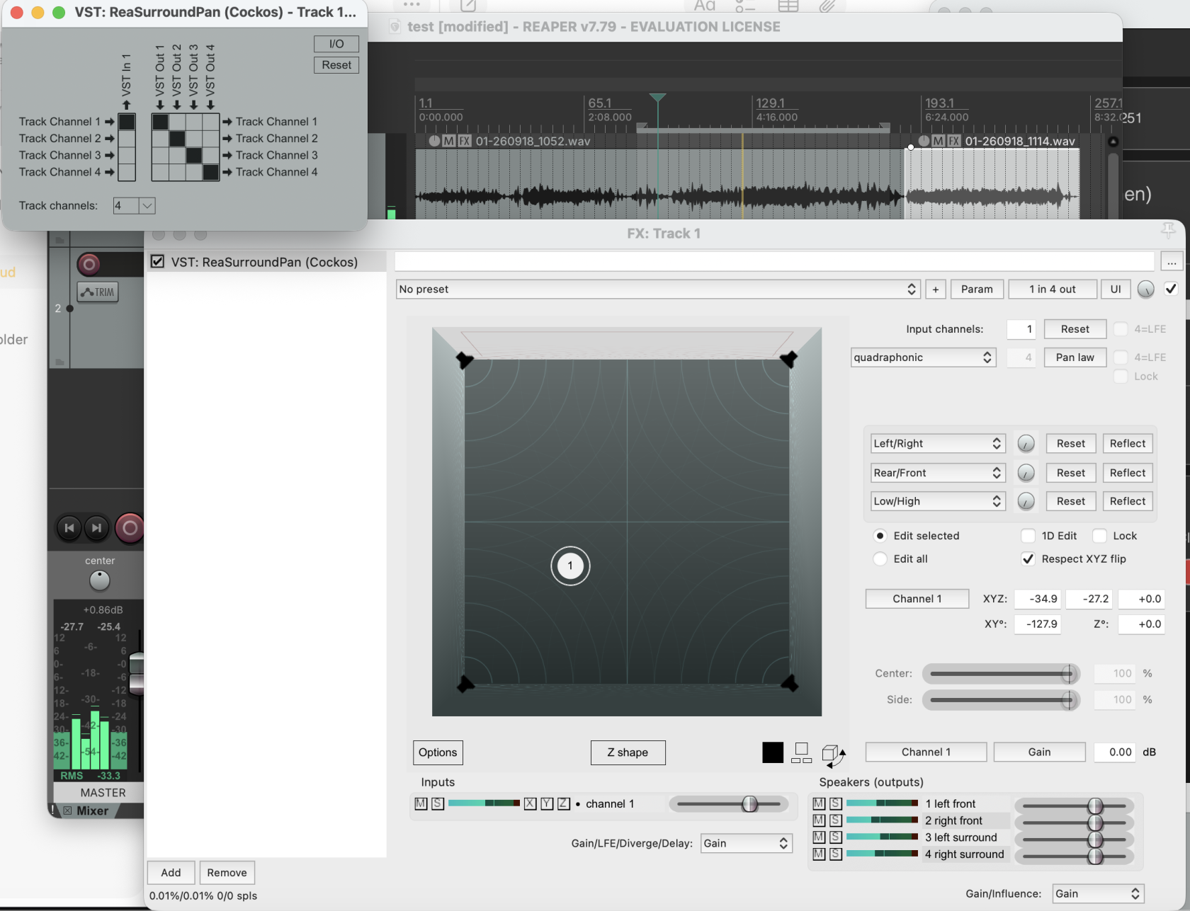This screenshot has height=911, width=1190.
Task: Solo the 2 right front speaker
Action: pos(836,820)
